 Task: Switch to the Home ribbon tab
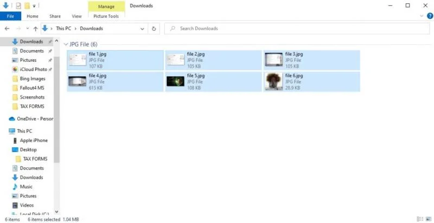(x=33, y=16)
